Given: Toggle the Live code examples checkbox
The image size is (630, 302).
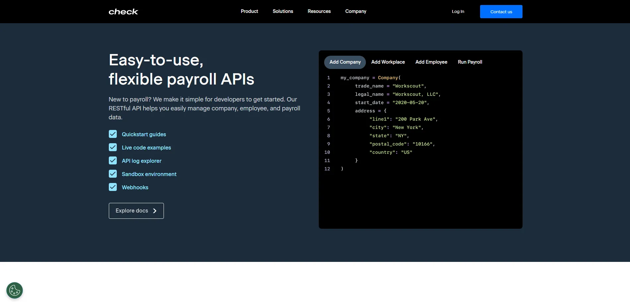Looking at the screenshot, I should point(113,147).
